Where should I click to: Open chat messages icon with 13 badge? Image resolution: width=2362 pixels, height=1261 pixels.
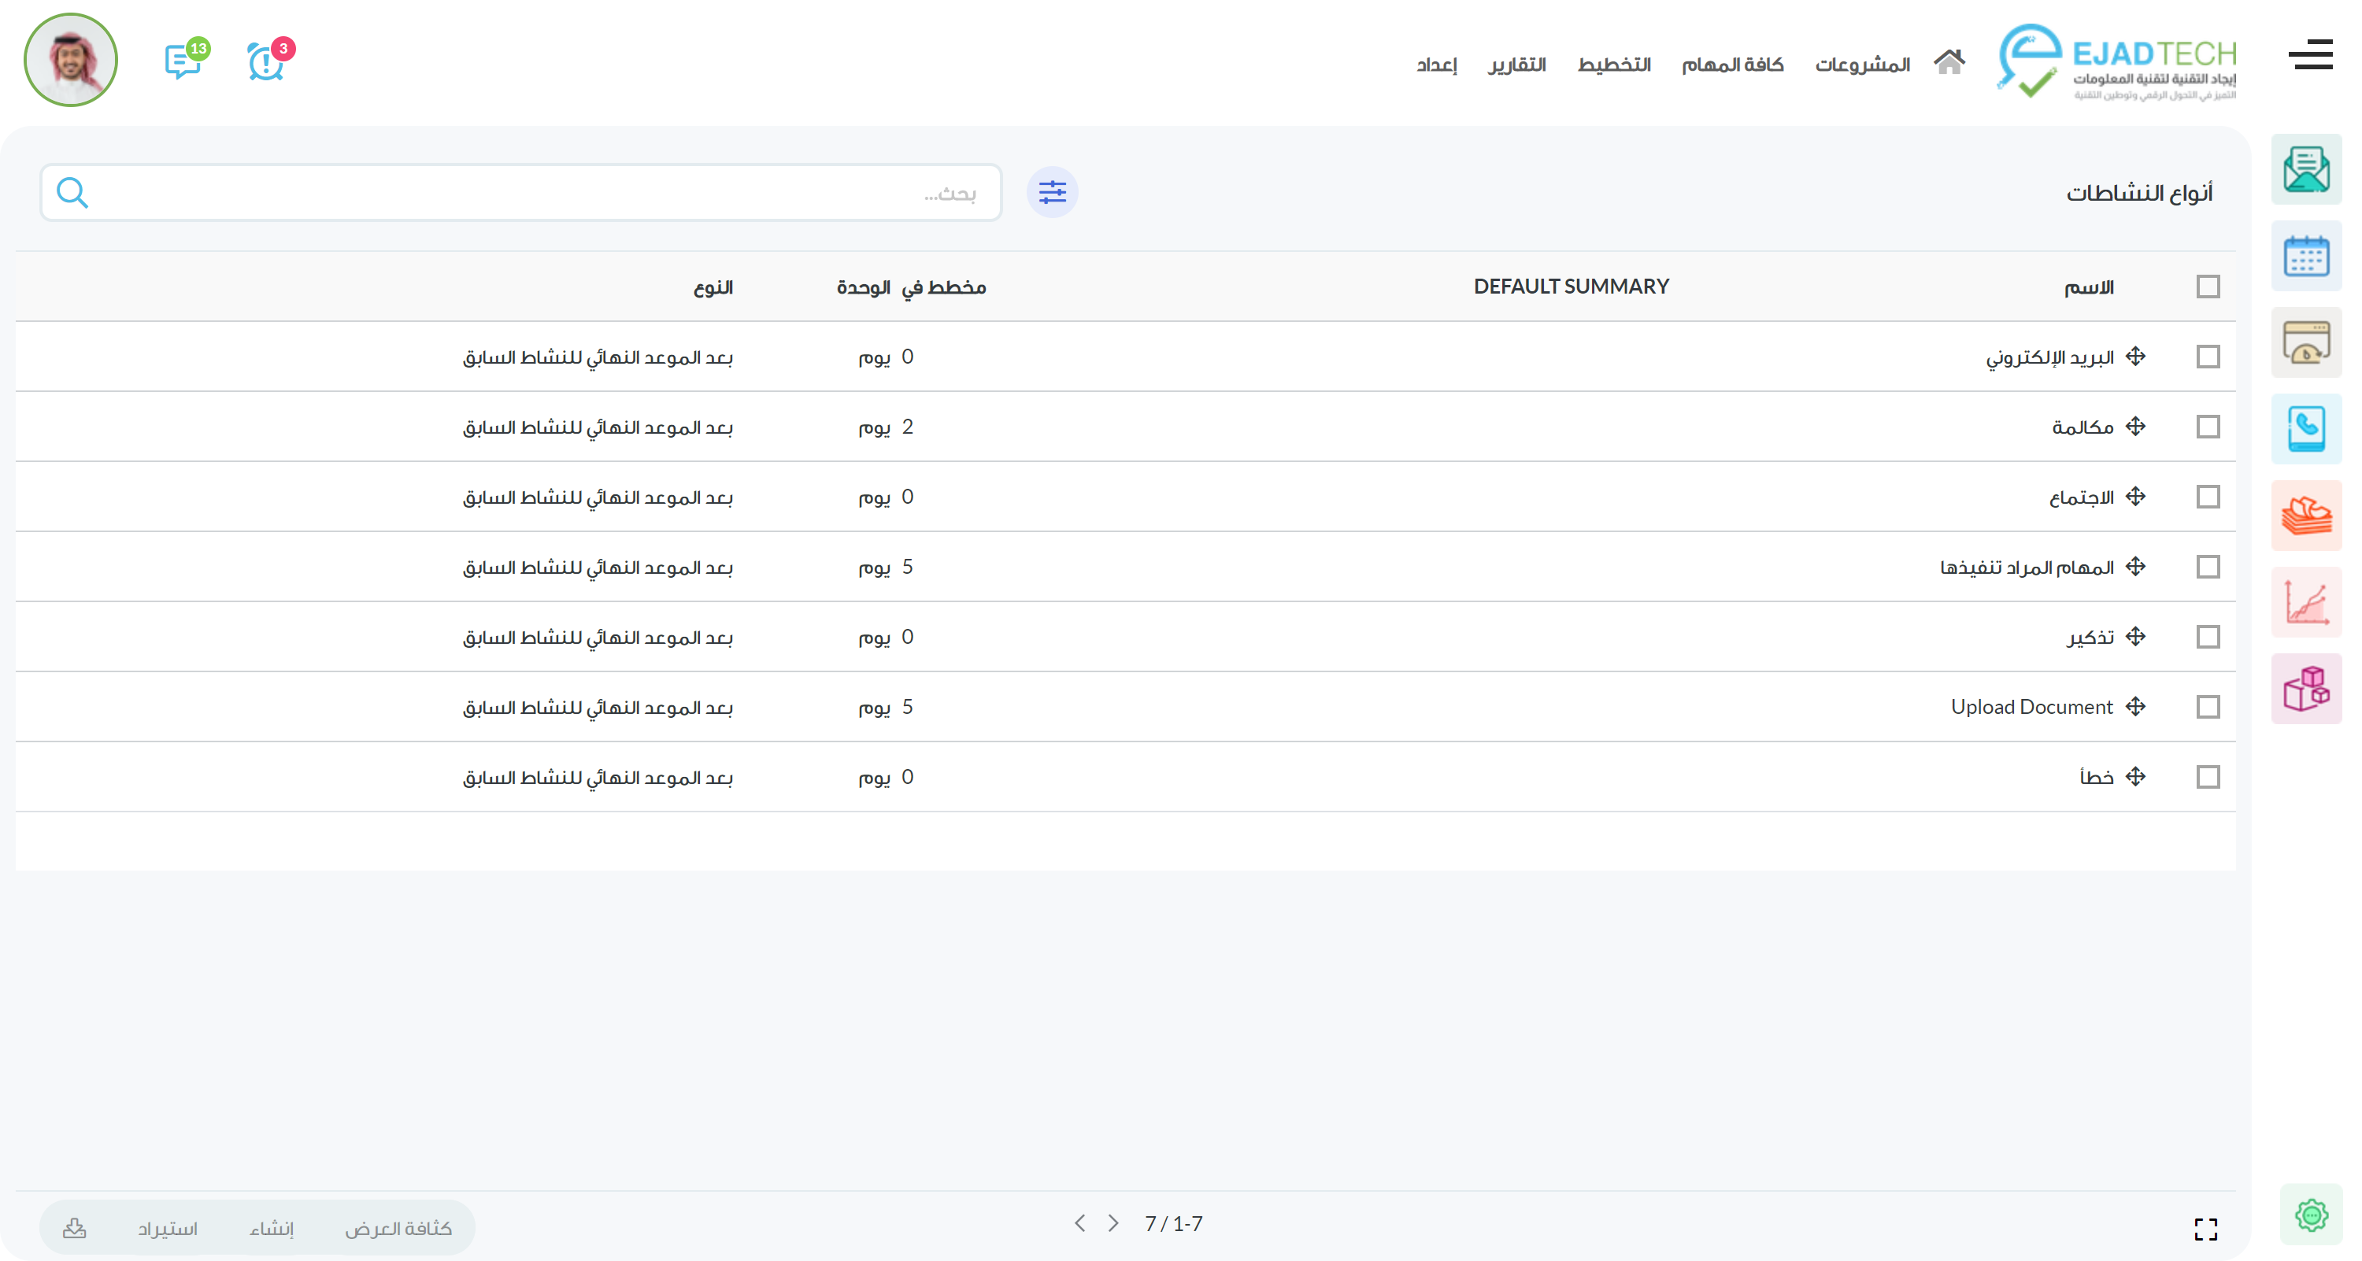[183, 62]
